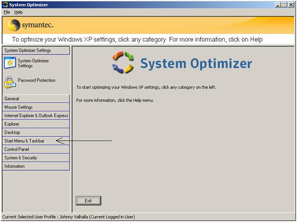Close the System Optimizer window

pyautogui.click(x=291, y=5)
